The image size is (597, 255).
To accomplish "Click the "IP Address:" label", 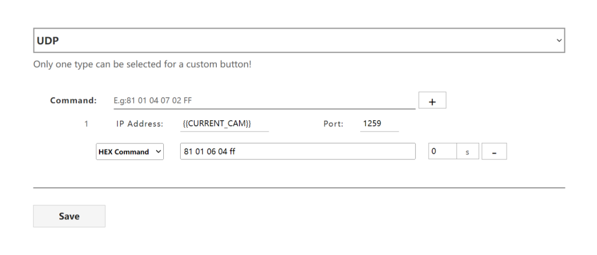I will coord(139,124).
